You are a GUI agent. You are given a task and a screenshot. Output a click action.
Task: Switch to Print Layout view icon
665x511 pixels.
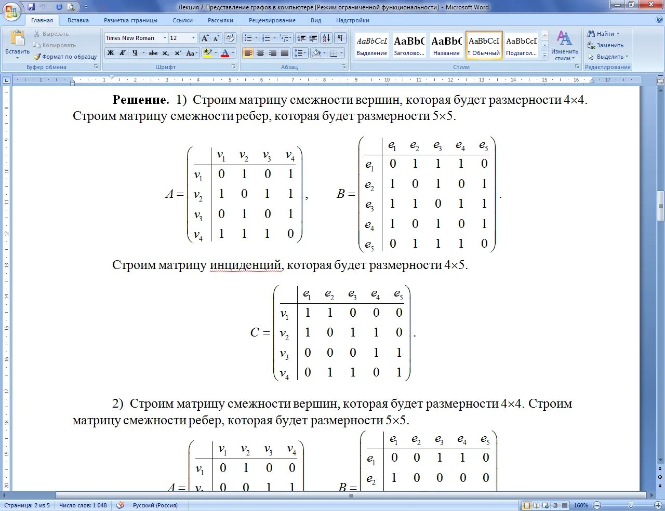(527, 505)
